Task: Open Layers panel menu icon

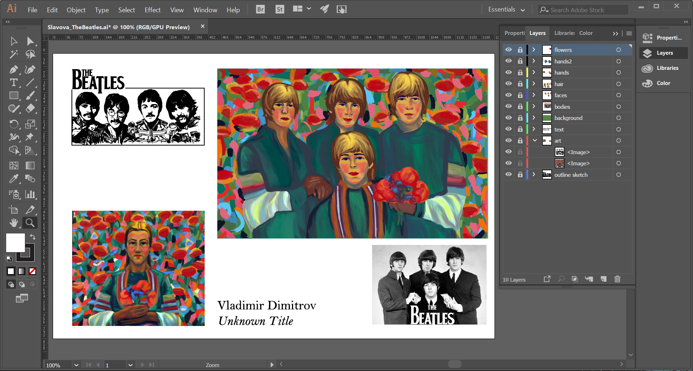Action: pyautogui.click(x=629, y=33)
